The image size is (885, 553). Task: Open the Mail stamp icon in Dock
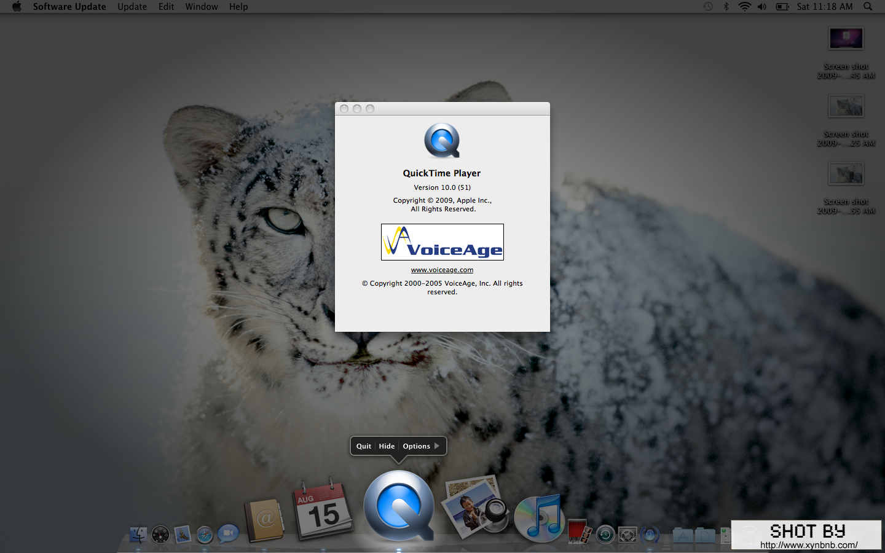tap(183, 535)
